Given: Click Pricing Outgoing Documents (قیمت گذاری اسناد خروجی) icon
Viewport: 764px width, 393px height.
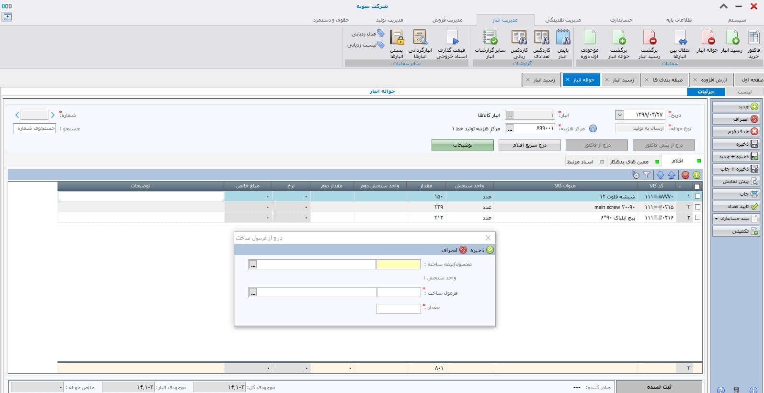Looking at the screenshot, I should coord(452,44).
